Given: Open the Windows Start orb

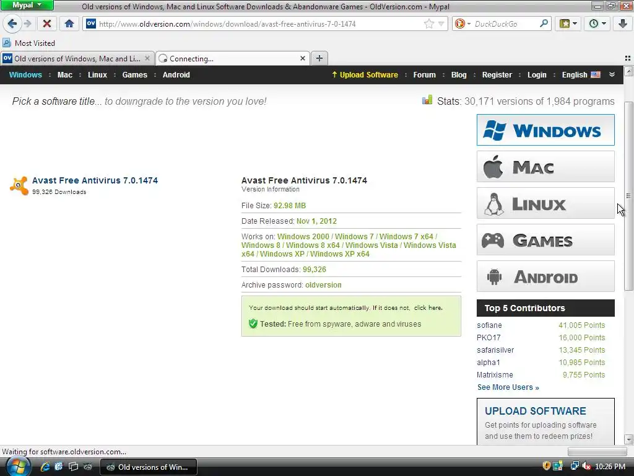Looking at the screenshot, I should [18, 467].
